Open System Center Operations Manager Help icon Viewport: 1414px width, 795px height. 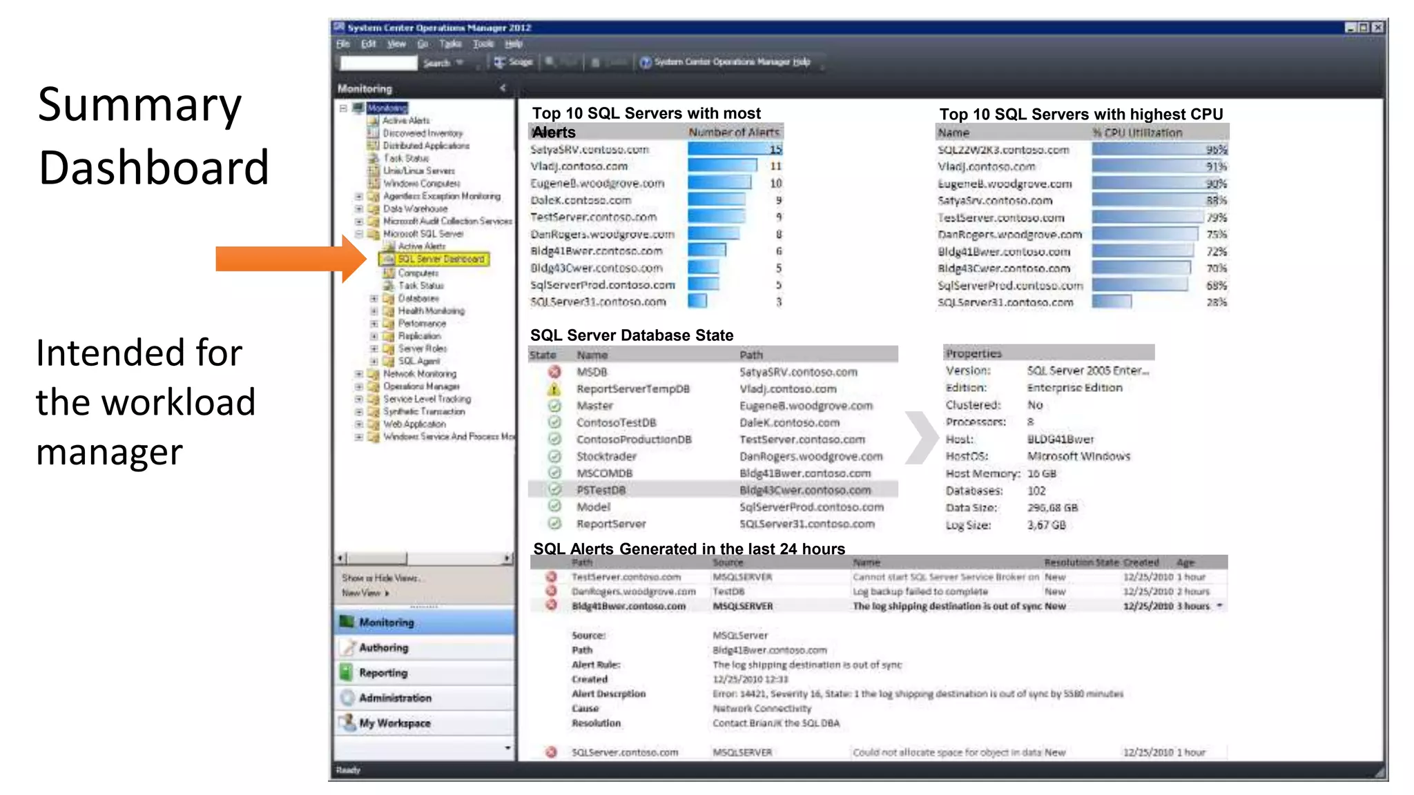(646, 62)
